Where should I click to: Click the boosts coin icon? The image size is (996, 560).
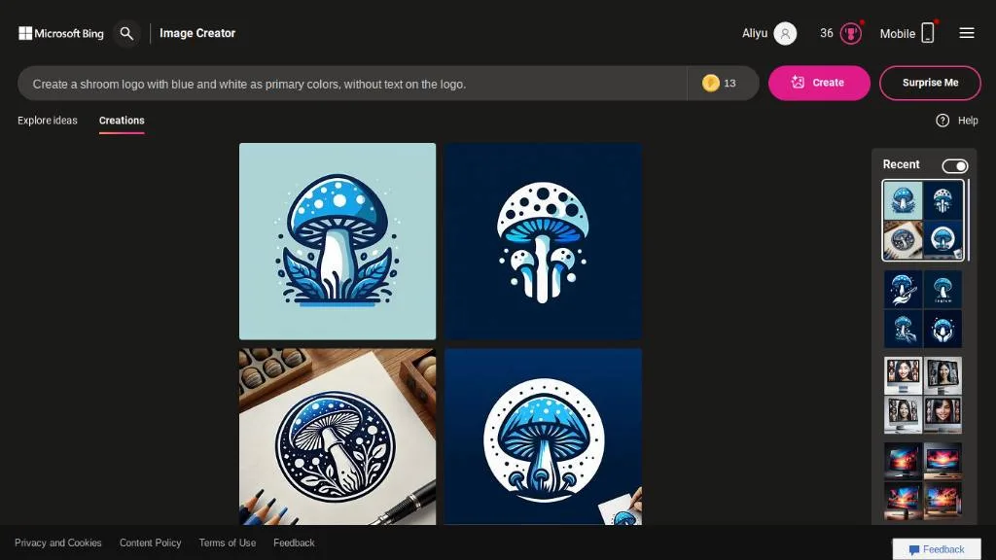(x=710, y=84)
